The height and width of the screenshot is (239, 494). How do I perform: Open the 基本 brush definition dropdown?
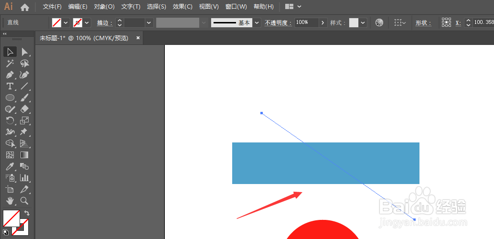[x=257, y=22]
